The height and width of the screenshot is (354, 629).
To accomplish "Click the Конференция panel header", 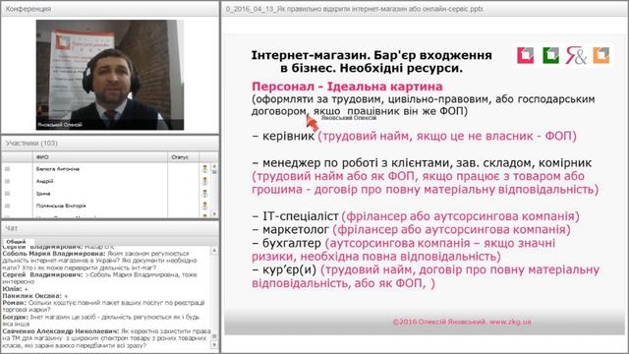I will [x=110, y=9].
